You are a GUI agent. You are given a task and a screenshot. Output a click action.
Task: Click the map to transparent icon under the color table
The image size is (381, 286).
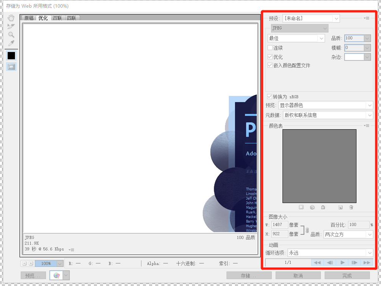click(x=301, y=207)
